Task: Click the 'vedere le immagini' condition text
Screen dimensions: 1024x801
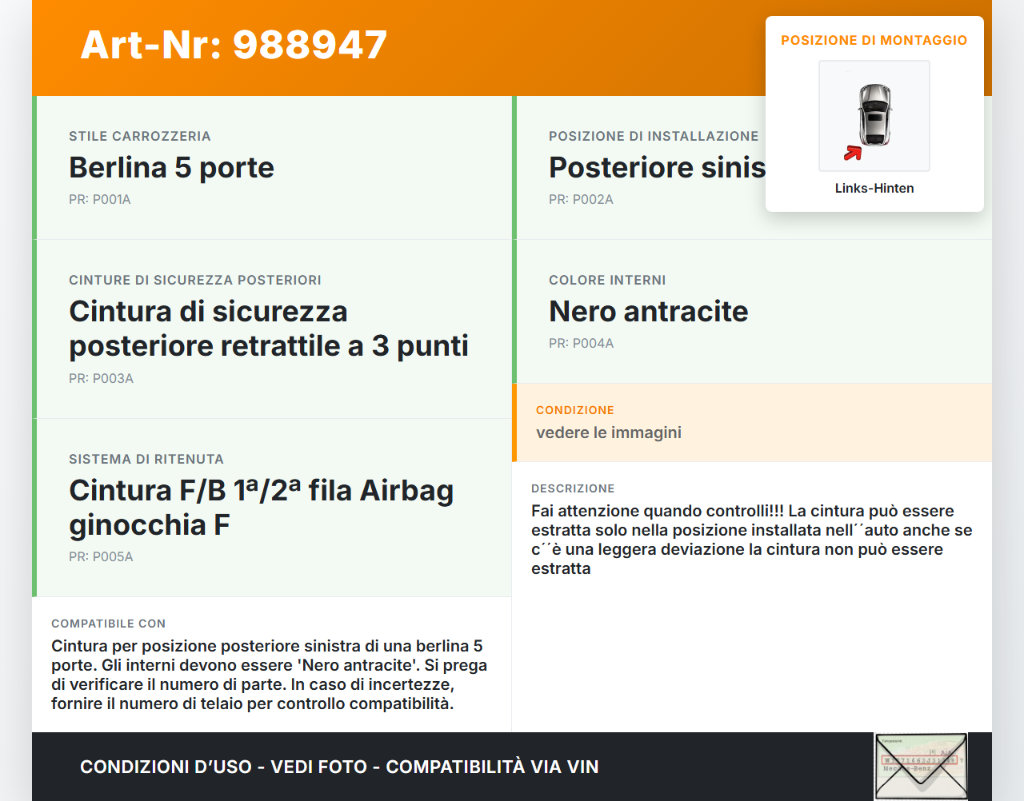Action: (x=608, y=432)
